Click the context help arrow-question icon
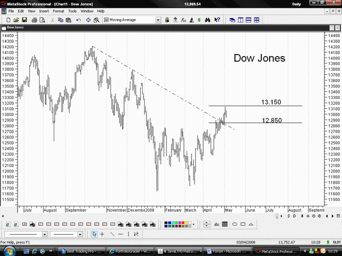Viewport: 342px width, 256px height. 217,20
